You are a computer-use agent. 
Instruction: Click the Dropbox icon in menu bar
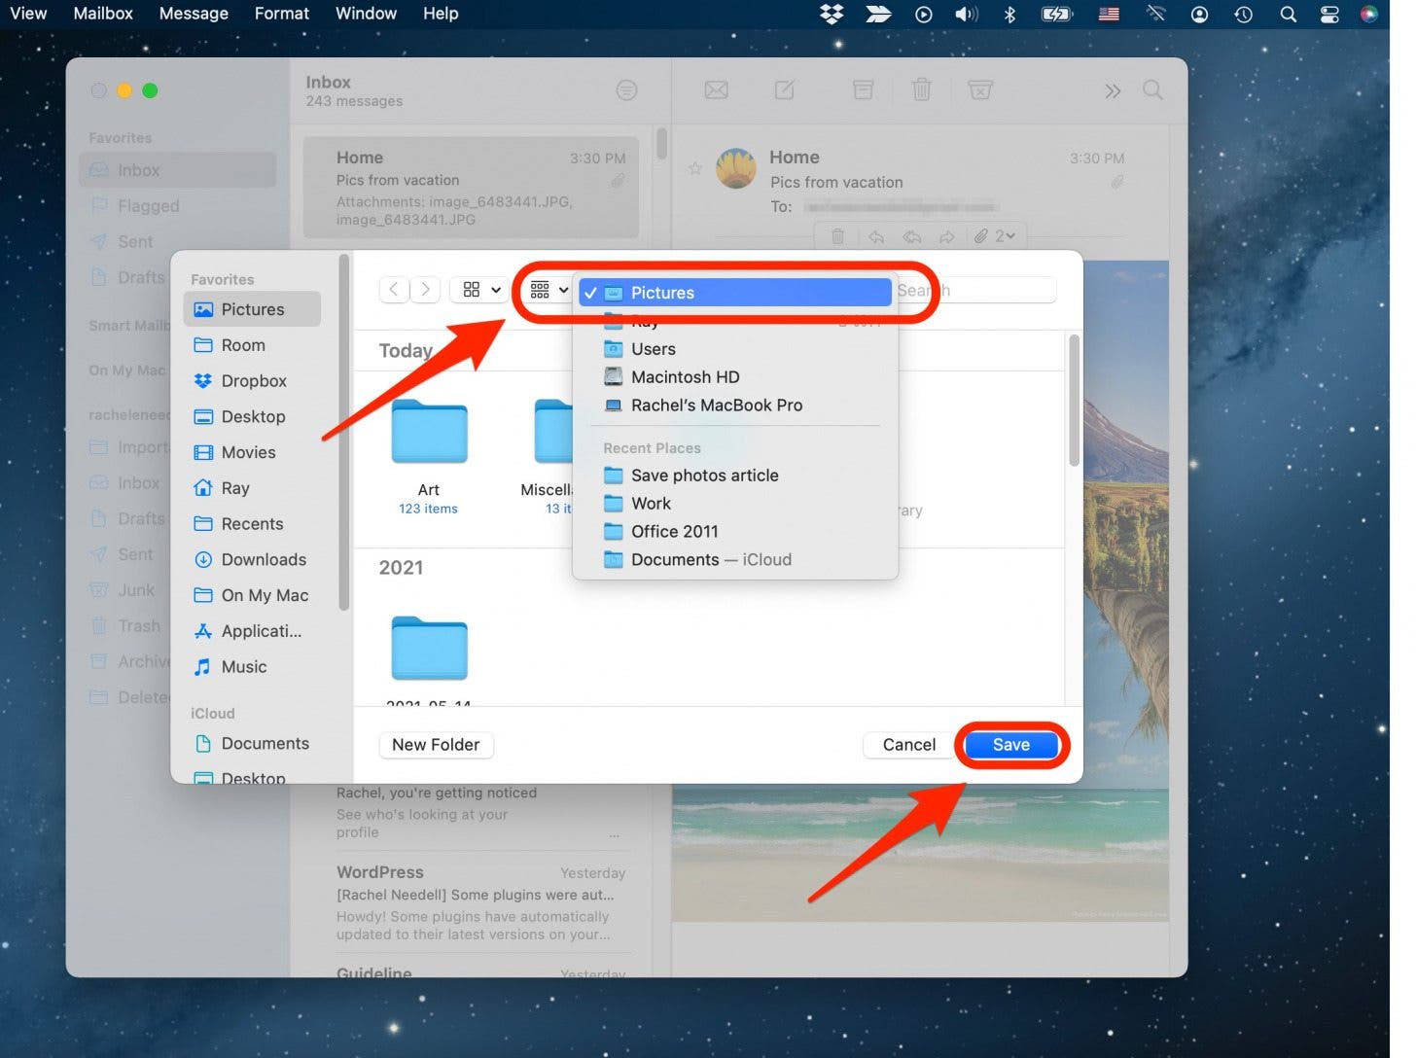click(x=832, y=14)
